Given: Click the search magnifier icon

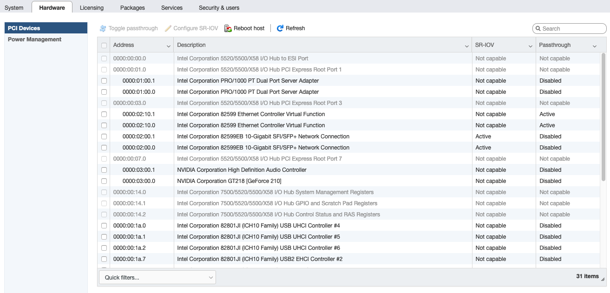Looking at the screenshot, I should pyautogui.click(x=538, y=29).
